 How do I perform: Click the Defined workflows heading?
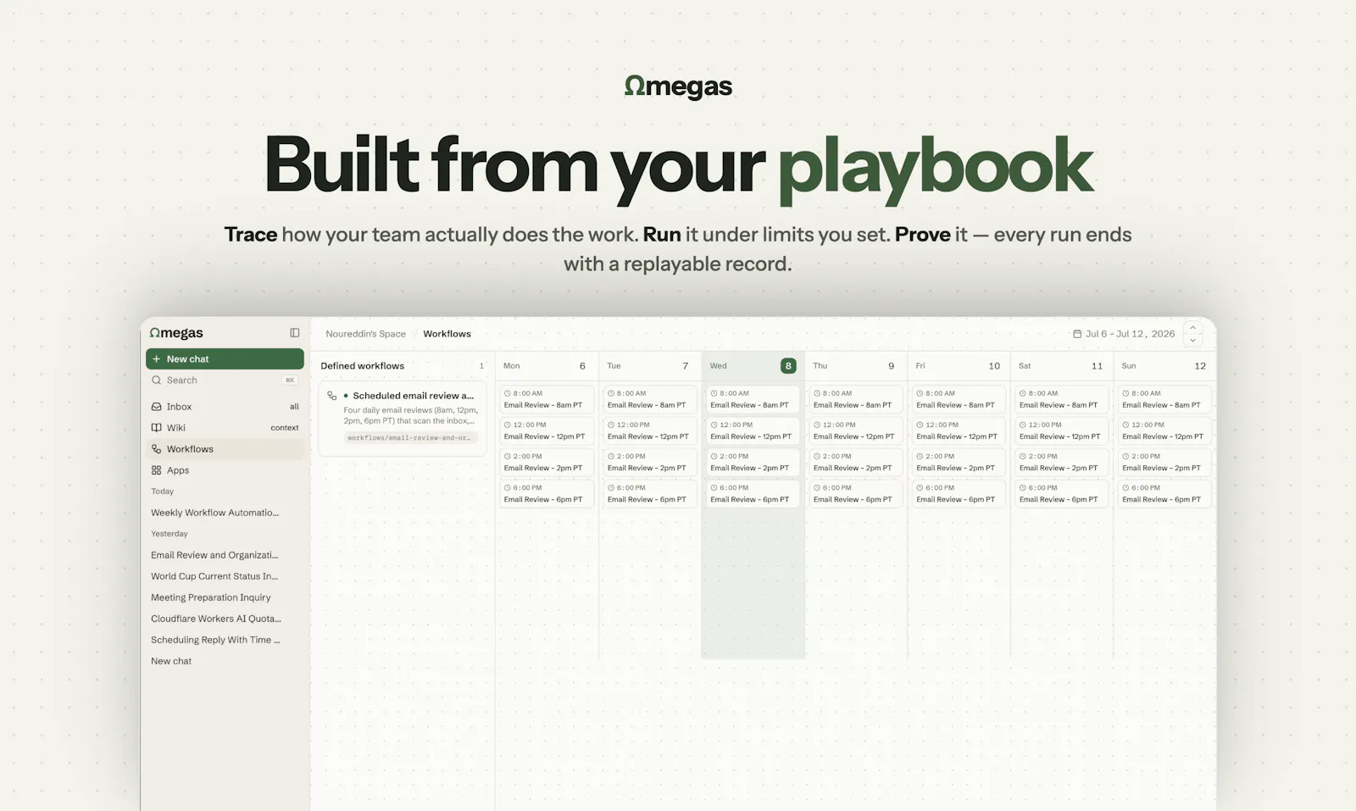[363, 366]
